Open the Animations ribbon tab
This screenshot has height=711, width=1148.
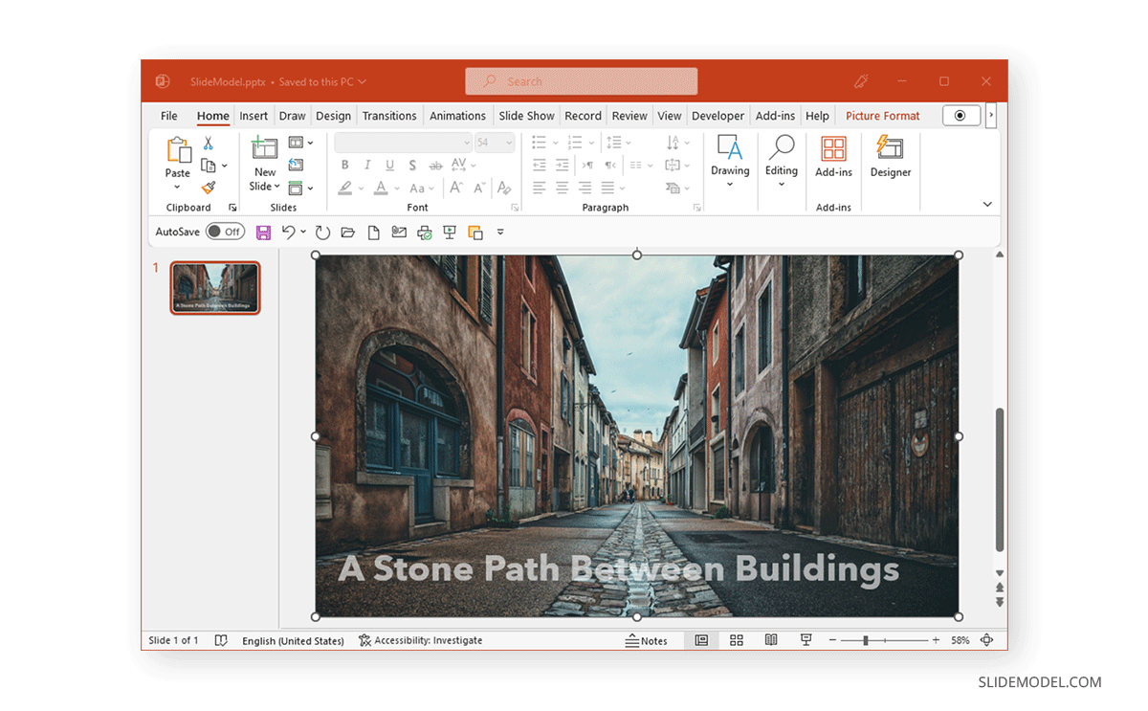point(457,115)
